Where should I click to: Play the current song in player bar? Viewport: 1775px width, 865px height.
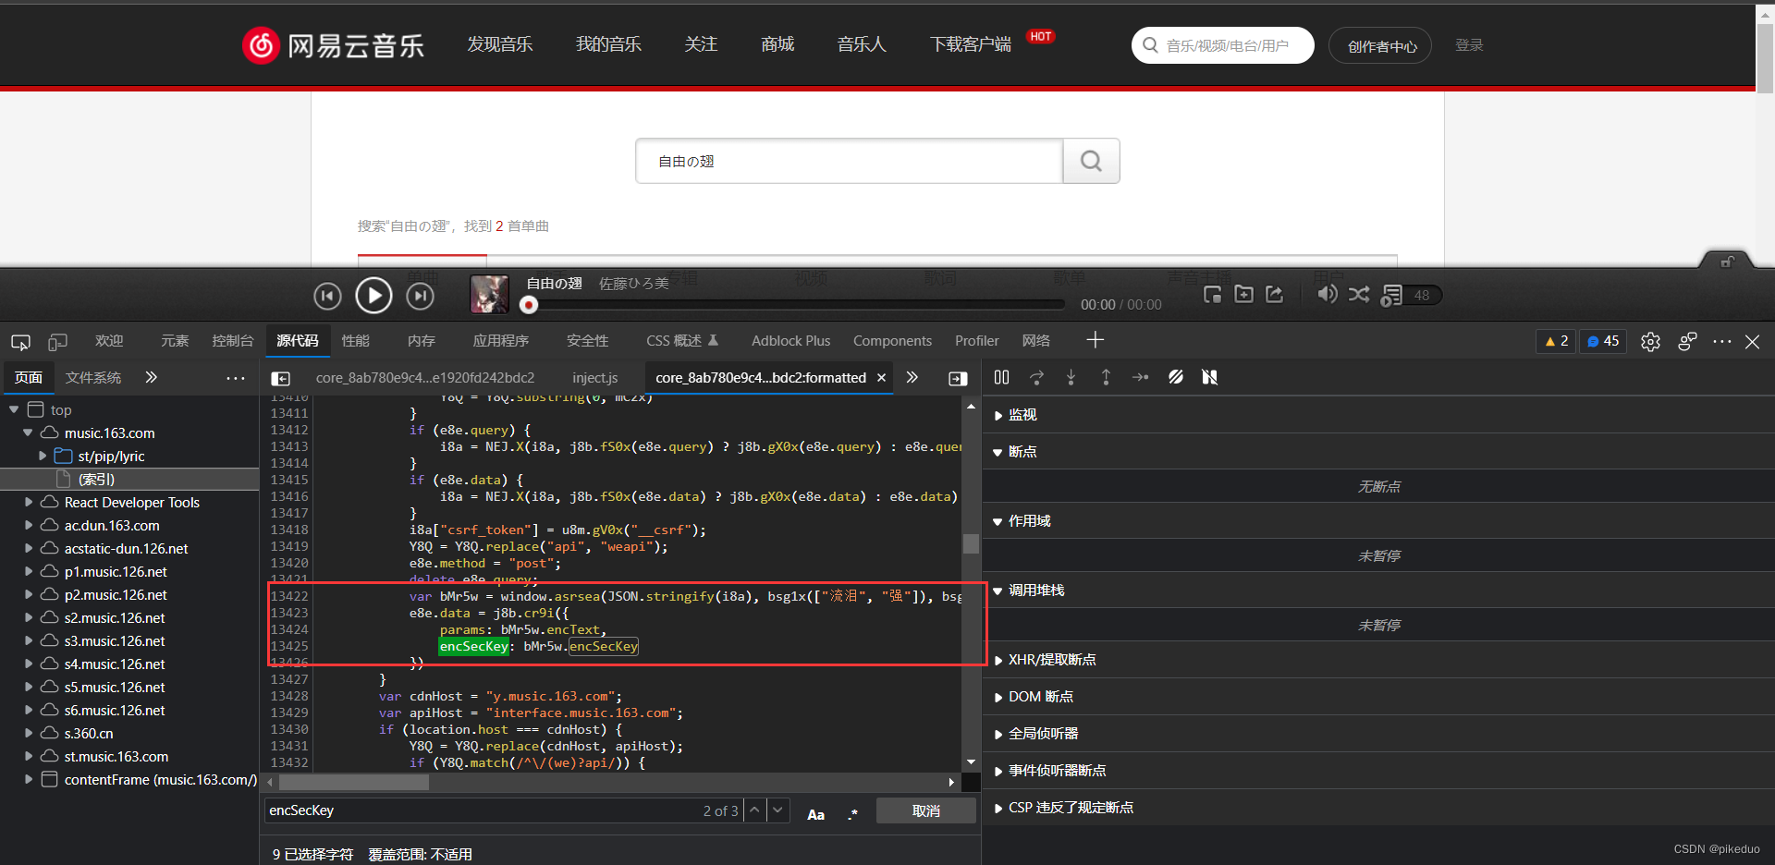pos(373,296)
